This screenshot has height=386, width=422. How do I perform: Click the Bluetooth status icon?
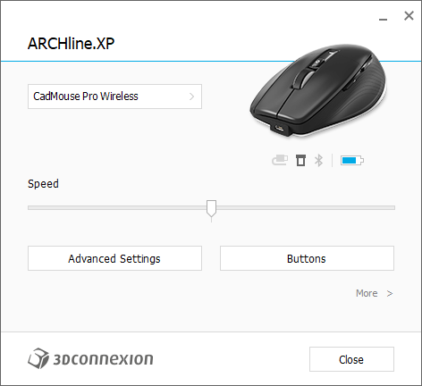click(x=318, y=161)
